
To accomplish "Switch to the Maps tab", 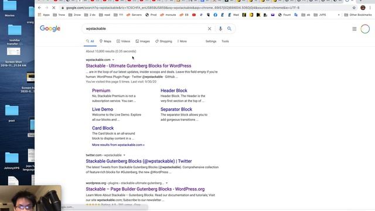I will tap(105, 42).
